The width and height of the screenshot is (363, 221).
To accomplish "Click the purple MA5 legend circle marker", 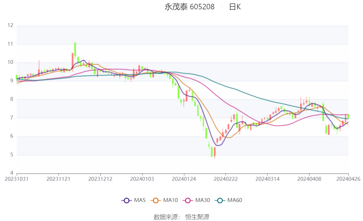I will [126, 200].
